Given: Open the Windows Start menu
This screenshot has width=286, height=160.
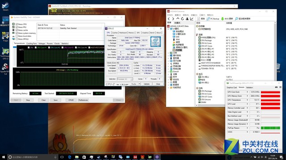Looking at the screenshot, I should click(4, 157).
